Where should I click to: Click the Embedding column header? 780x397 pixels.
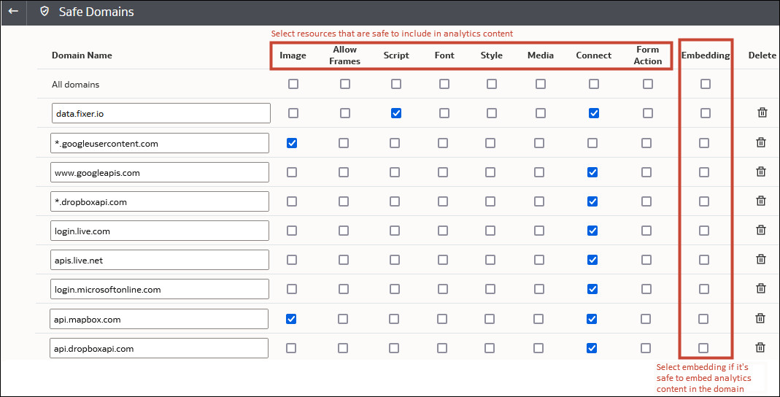[x=706, y=55]
